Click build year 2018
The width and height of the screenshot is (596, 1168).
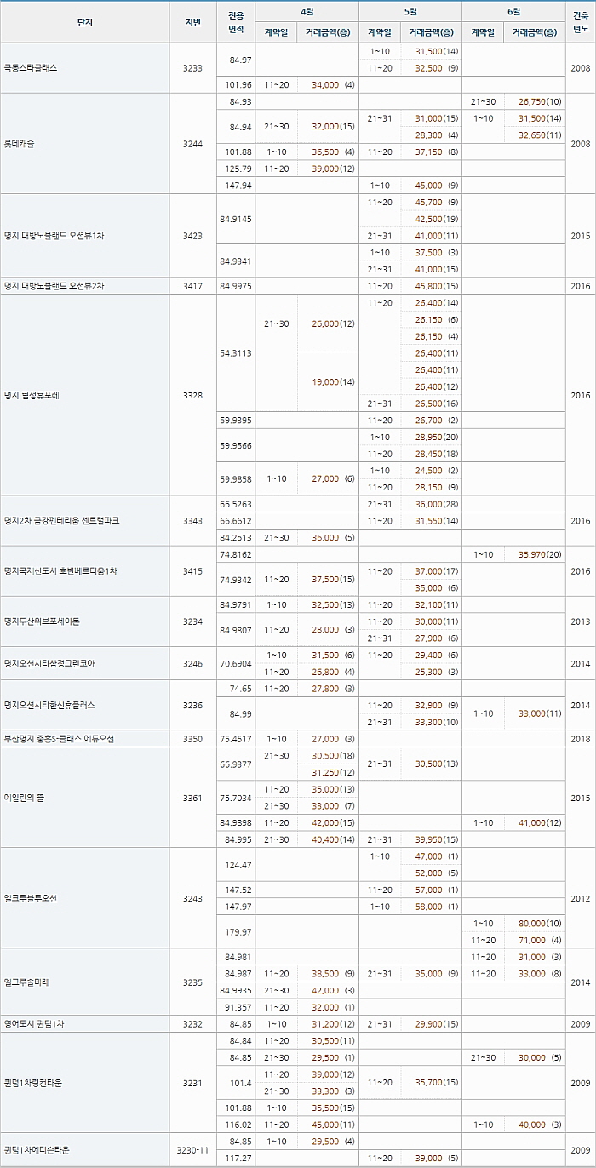[581, 739]
